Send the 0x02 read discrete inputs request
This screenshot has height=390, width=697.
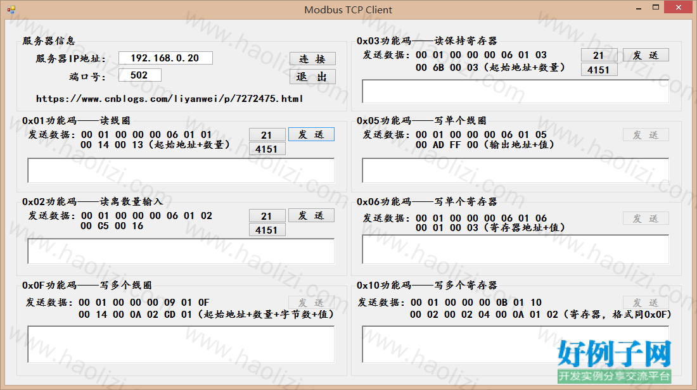[x=311, y=215]
